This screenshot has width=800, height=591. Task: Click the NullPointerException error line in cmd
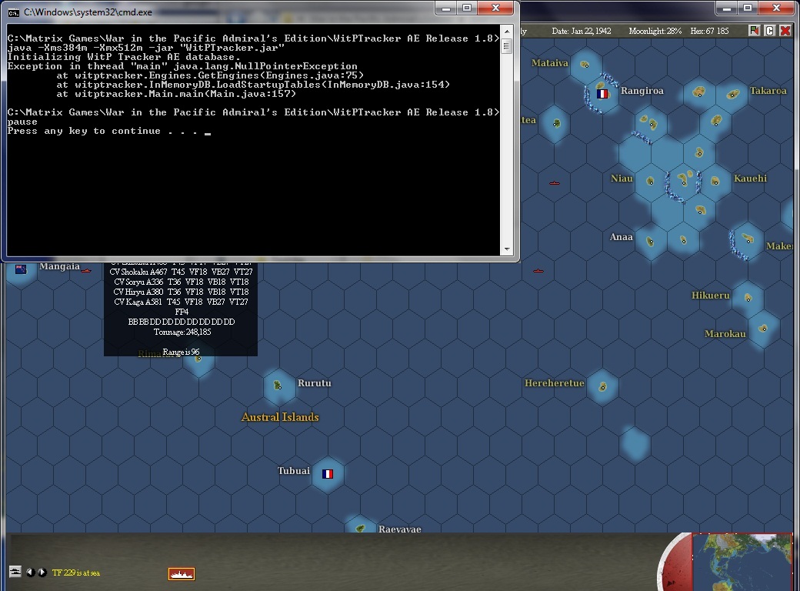(x=182, y=66)
